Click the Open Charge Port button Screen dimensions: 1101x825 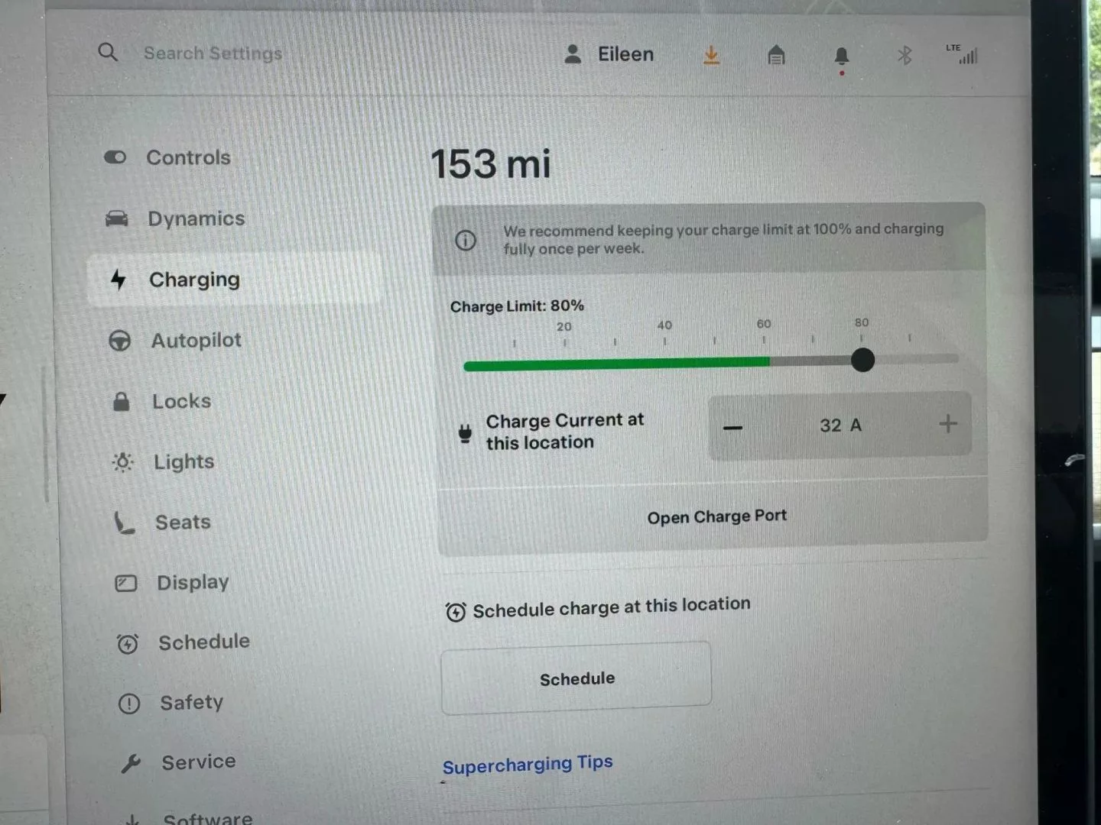(716, 516)
